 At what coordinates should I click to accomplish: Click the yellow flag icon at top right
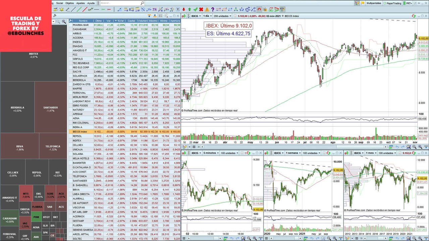pos(363,3)
